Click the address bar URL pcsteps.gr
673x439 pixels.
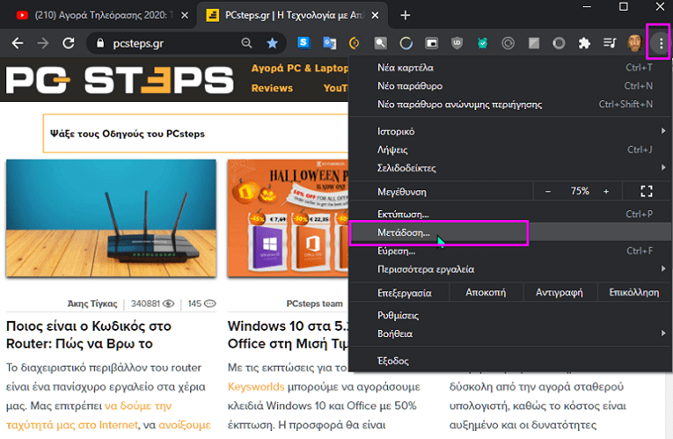[x=138, y=43]
